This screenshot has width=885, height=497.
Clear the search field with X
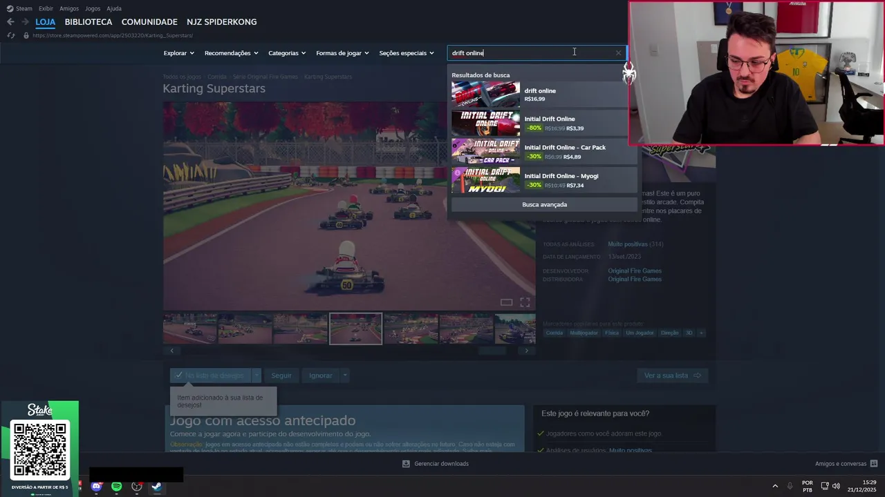tap(618, 53)
